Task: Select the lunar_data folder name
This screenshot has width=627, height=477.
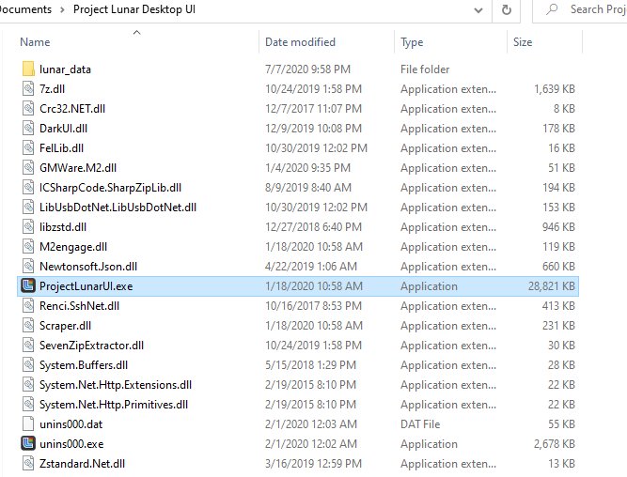Action: pos(65,69)
